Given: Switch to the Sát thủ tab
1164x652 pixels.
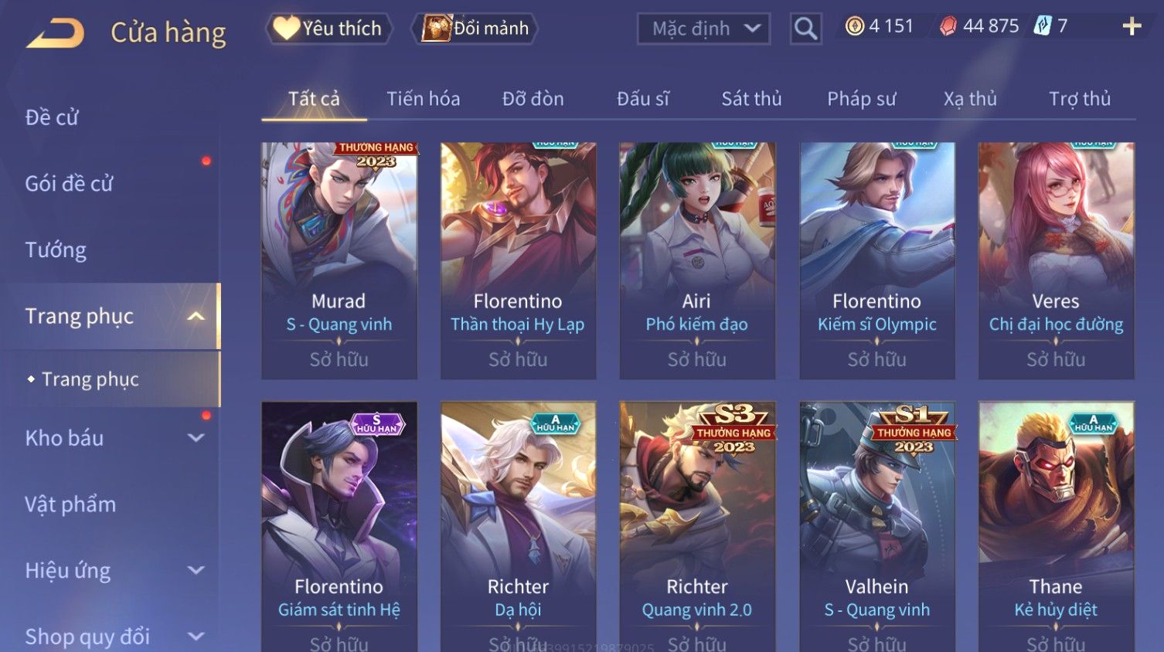Looking at the screenshot, I should (751, 99).
